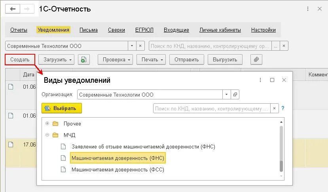Open main search field ellipsis button

(x=275, y=46)
